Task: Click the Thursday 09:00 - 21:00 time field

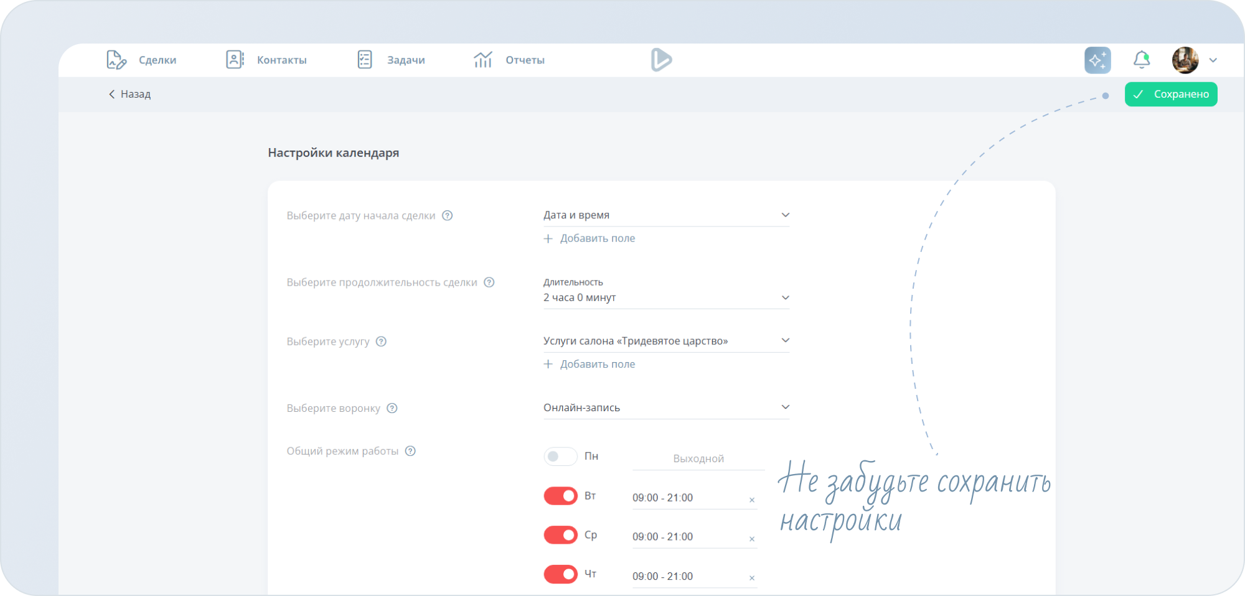Action: 685,576
